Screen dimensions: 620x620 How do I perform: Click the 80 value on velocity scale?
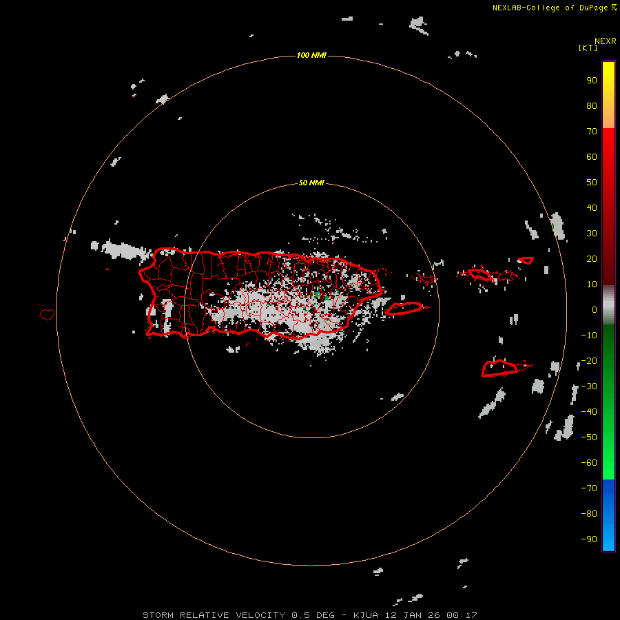click(592, 106)
